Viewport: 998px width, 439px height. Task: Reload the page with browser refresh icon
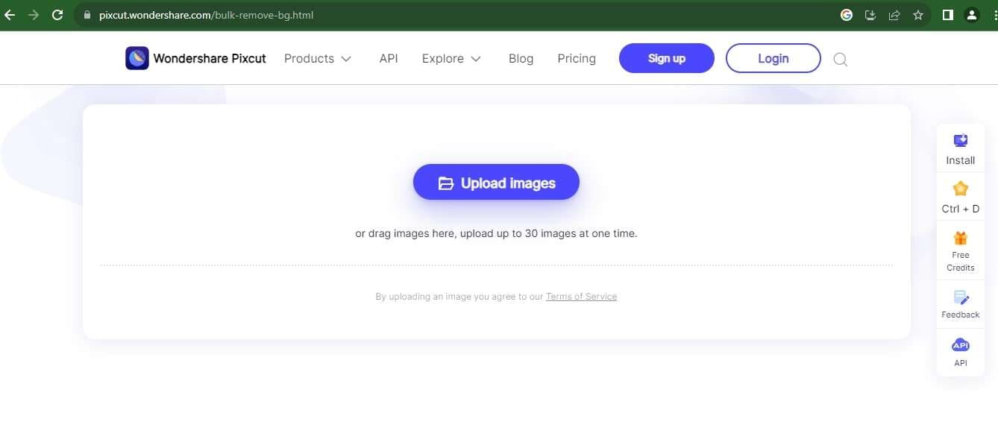click(x=57, y=15)
